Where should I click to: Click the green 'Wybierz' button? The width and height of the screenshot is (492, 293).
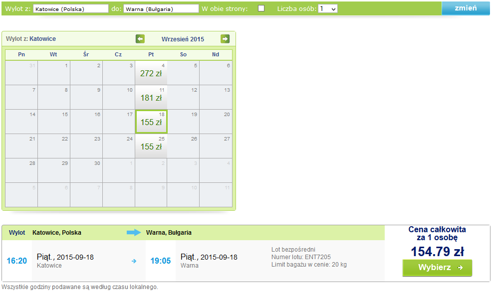coord(437,268)
